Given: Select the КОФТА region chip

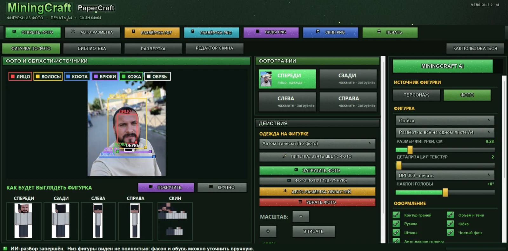Looking at the screenshot, I should [x=77, y=76].
